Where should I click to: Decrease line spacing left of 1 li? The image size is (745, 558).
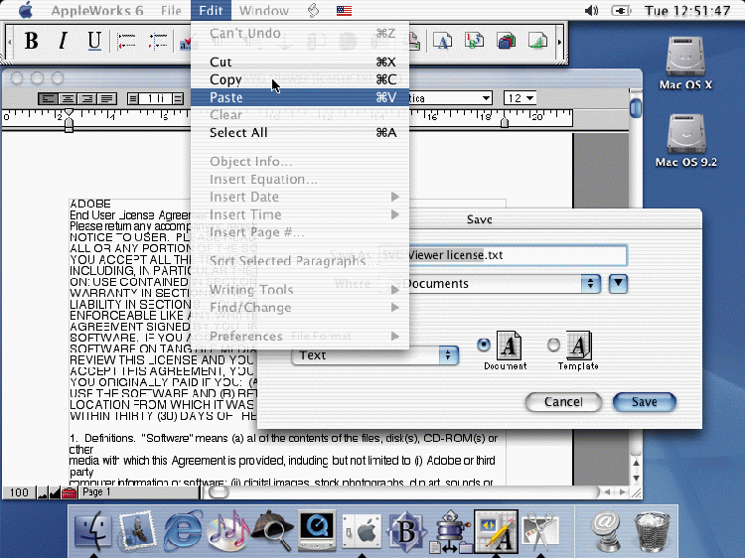[133, 98]
